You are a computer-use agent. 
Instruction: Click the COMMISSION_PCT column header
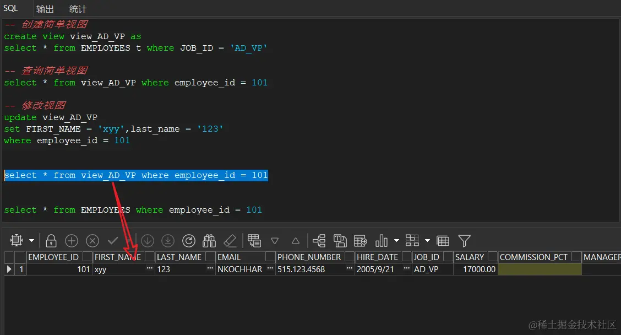tap(533, 257)
